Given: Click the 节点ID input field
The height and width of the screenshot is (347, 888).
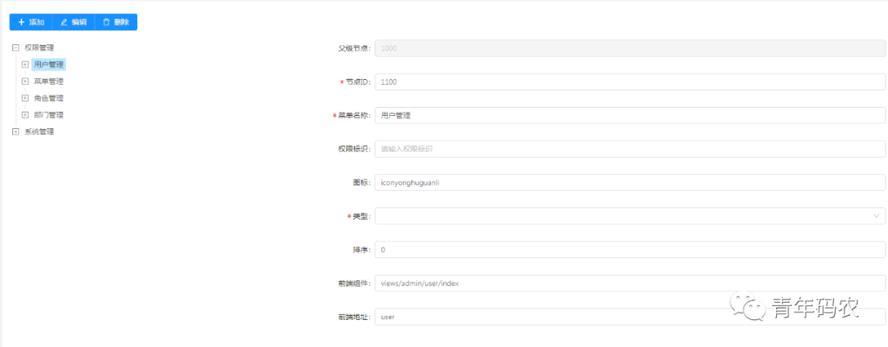Looking at the screenshot, I should click(x=630, y=82).
